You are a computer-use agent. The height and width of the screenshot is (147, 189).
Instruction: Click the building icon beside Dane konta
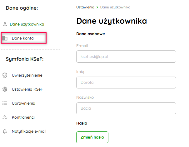(x=5, y=38)
